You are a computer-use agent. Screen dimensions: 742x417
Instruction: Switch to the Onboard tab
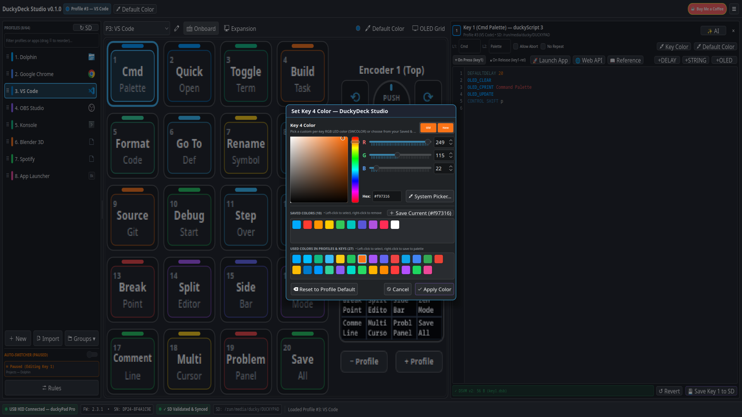pos(201,29)
